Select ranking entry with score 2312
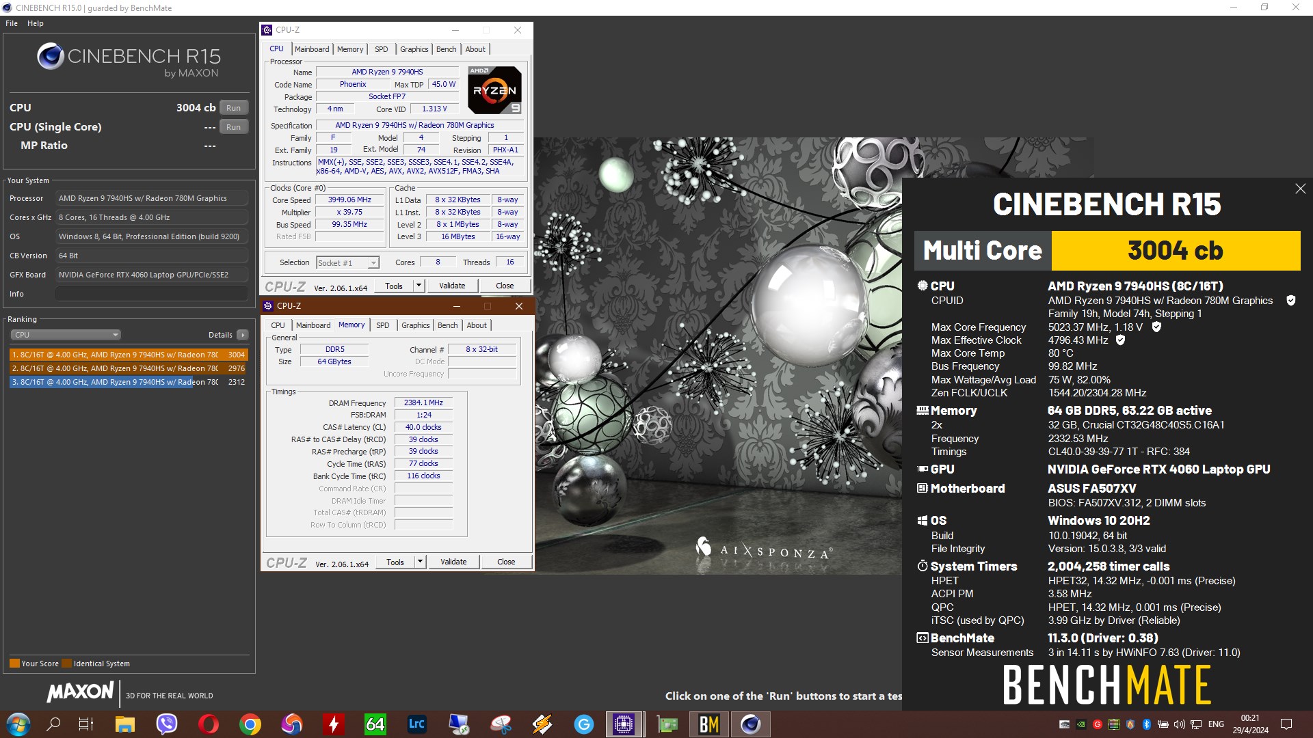The image size is (1313, 738). point(129,382)
